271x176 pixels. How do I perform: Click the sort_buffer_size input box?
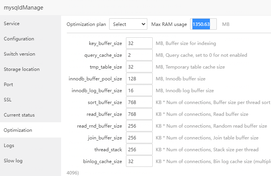click(139, 102)
